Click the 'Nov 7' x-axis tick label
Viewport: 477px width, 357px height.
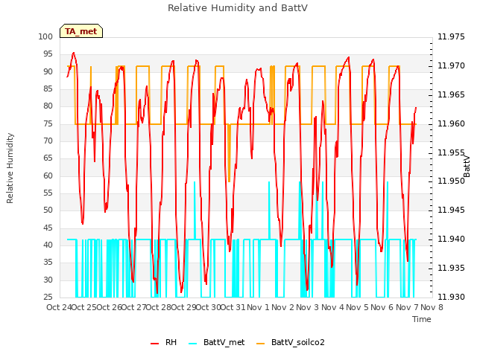pos(407,307)
